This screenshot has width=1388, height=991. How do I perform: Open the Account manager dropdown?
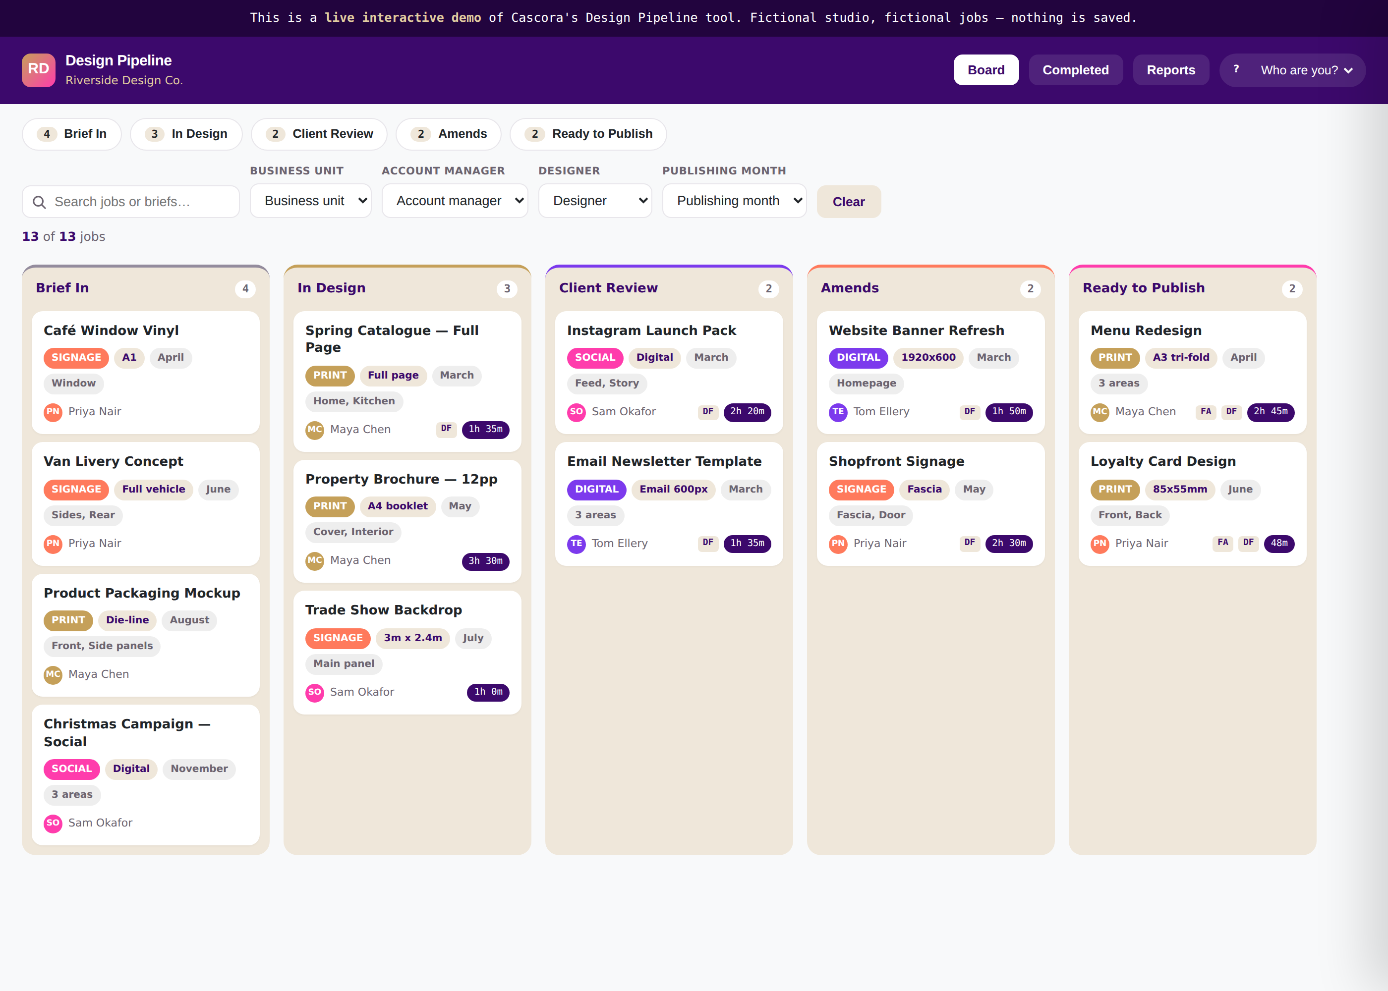(455, 201)
